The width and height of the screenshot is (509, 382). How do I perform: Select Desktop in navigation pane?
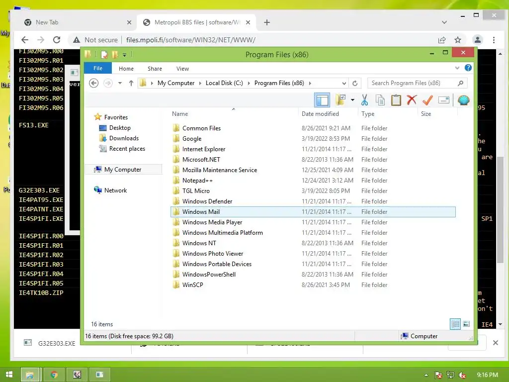[120, 128]
